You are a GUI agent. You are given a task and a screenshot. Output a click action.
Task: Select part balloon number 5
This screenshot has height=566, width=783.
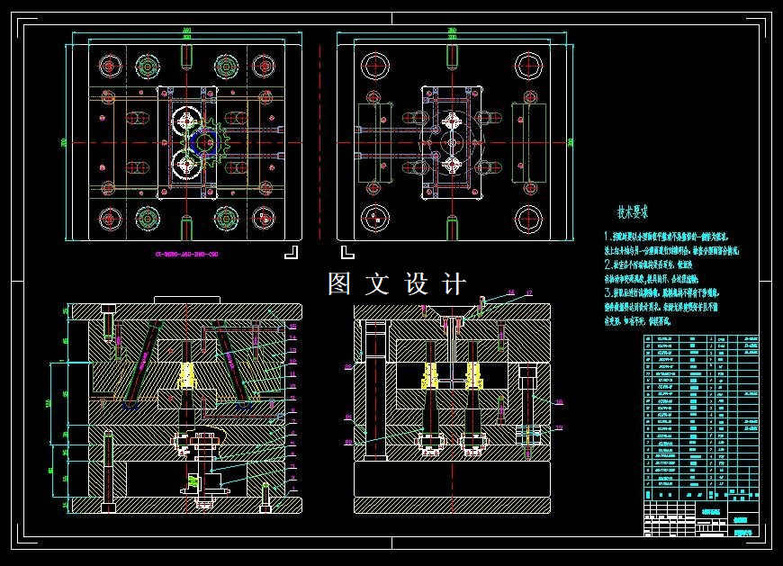point(293,444)
